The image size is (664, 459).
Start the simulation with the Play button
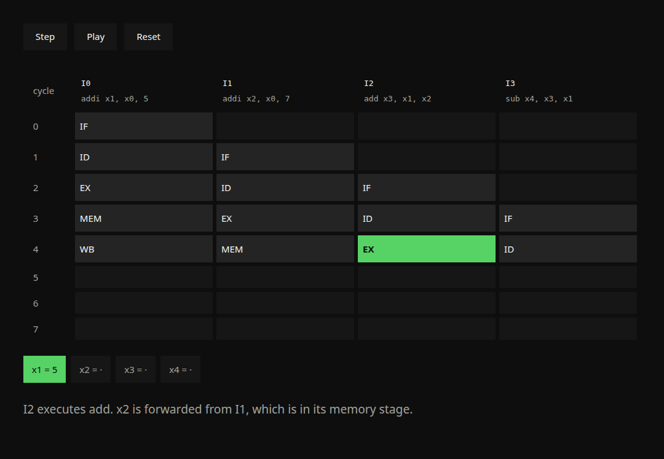[95, 37]
